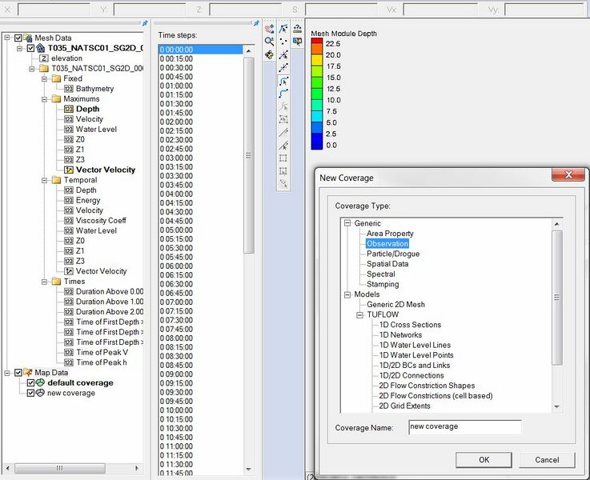
Task: Collapse Models in the Coverage Type tree
Action: pyautogui.click(x=347, y=294)
